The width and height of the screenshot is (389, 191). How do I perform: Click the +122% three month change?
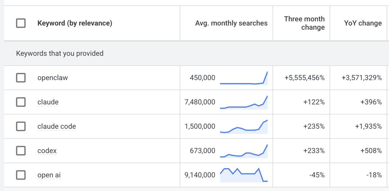click(x=314, y=102)
